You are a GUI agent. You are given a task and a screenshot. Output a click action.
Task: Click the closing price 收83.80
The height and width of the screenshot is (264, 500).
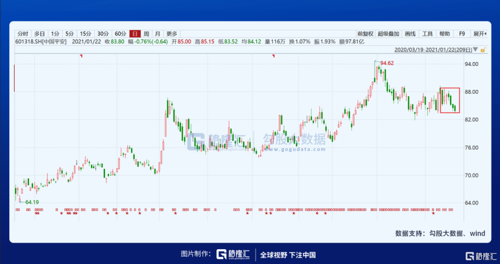point(114,42)
